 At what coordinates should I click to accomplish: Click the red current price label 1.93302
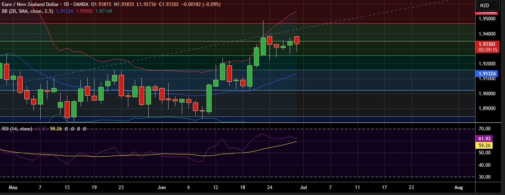tap(487, 44)
